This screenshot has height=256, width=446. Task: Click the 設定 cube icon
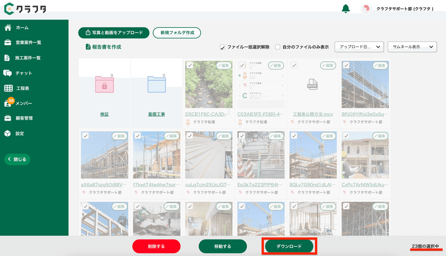(x=7, y=134)
